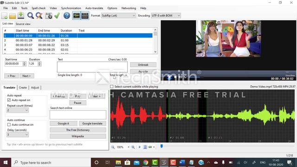Open the Delay seconds dropdown

(x=18, y=135)
